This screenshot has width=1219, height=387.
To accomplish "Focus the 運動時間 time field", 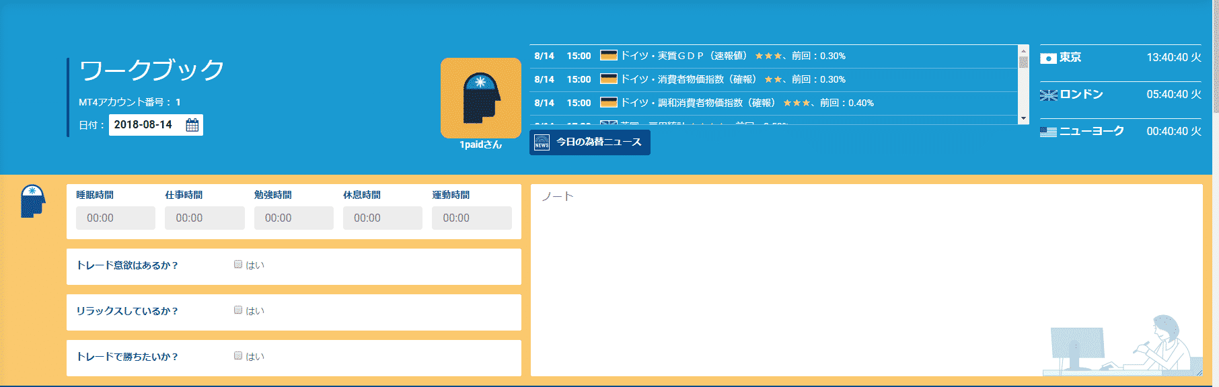I will click(x=472, y=218).
